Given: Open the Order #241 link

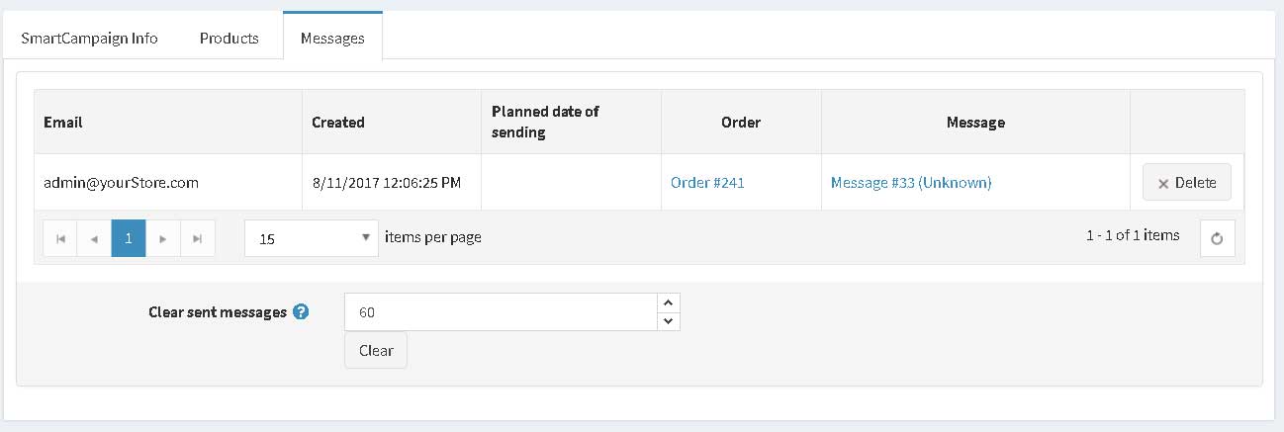Looking at the screenshot, I should point(707,183).
